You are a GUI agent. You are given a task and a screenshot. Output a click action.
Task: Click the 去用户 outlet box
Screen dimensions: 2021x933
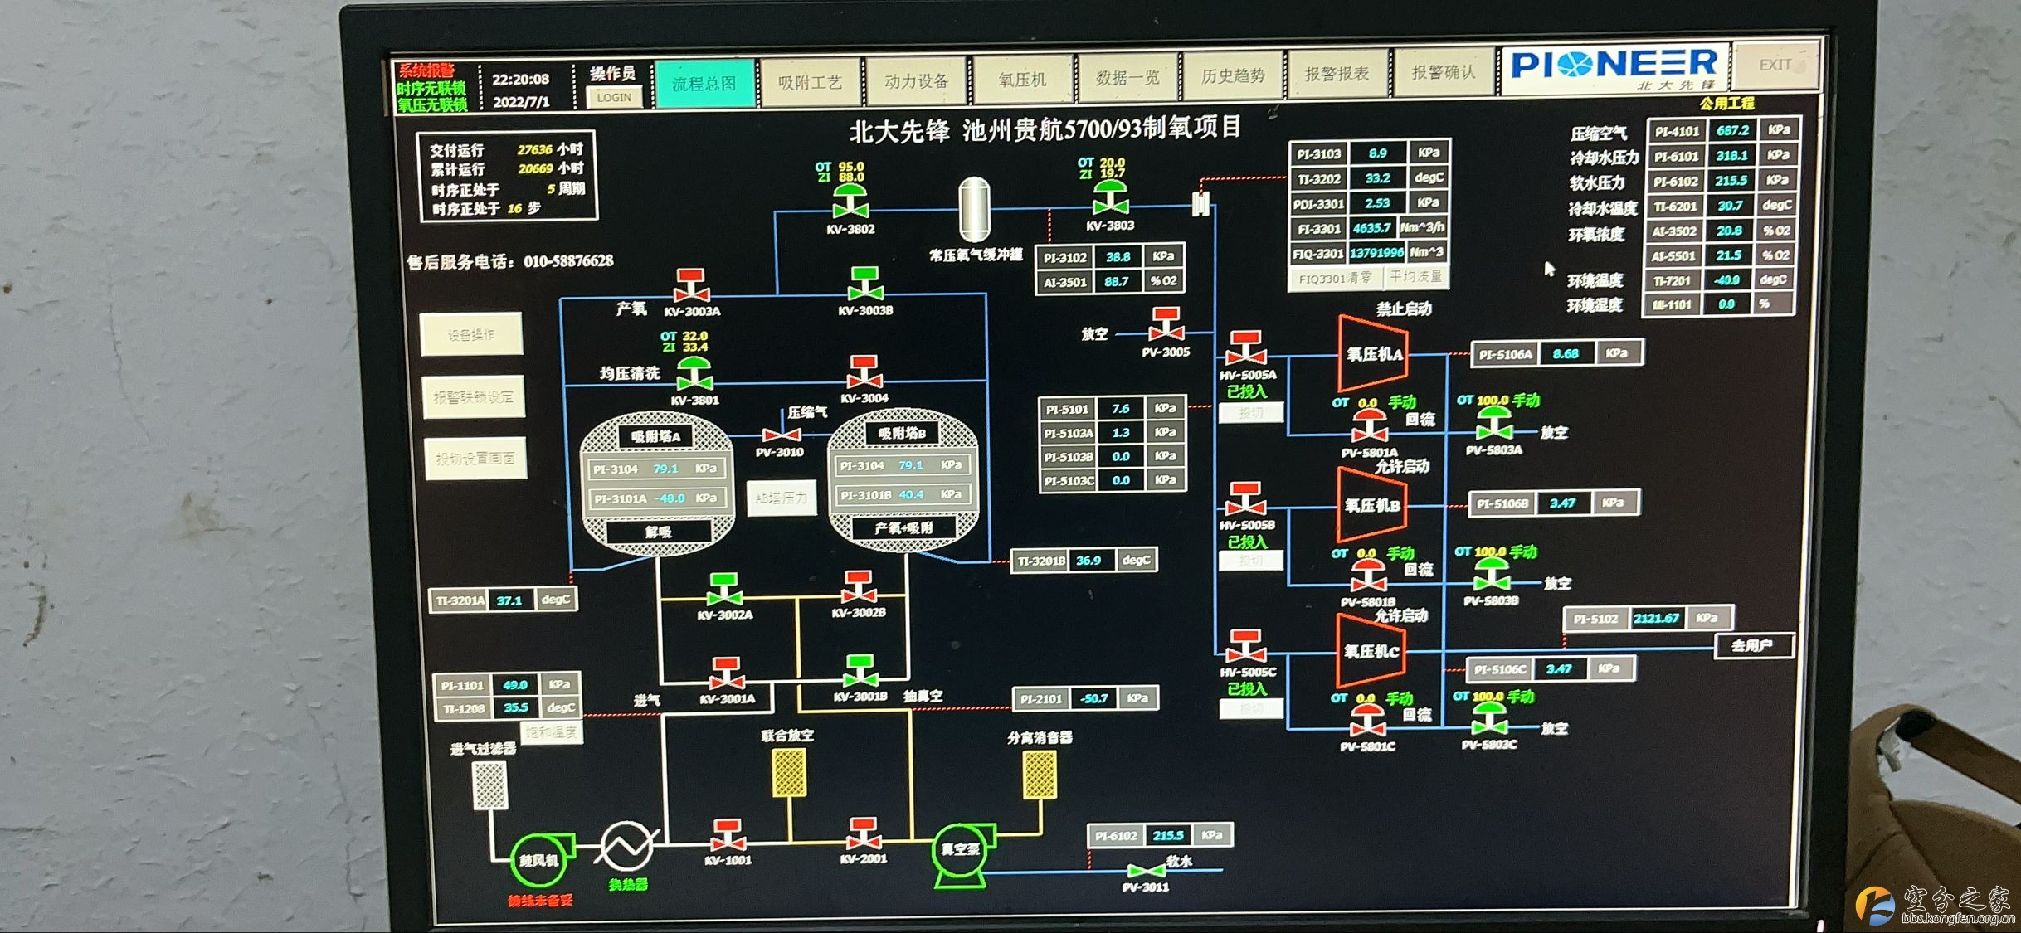pyautogui.click(x=1754, y=646)
